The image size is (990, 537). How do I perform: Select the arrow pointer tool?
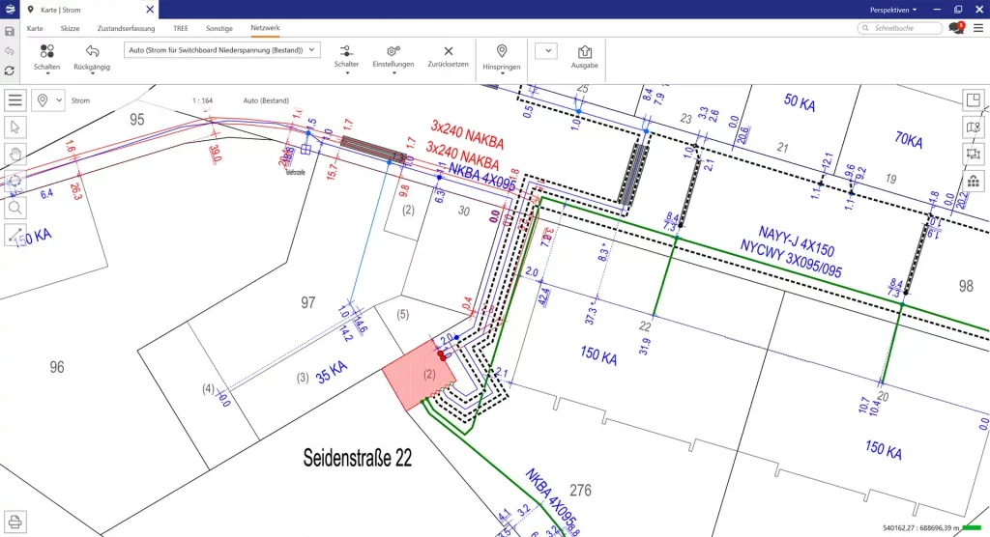(x=15, y=127)
